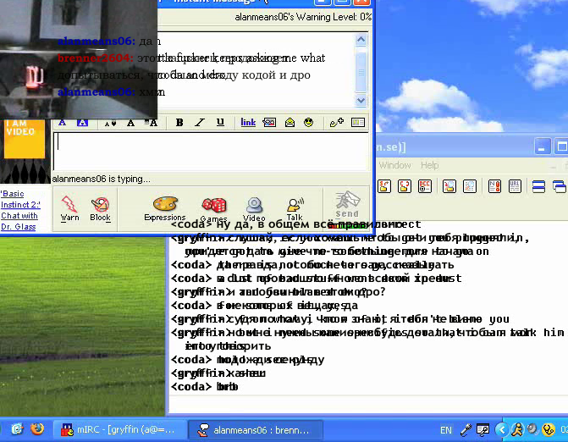This screenshot has width=568, height=442.
Task: Send the instant message
Action: pyautogui.click(x=347, y=205)
